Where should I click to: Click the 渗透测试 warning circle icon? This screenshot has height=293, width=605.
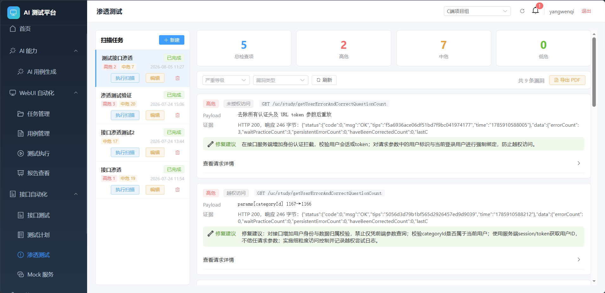coord(21,255)
